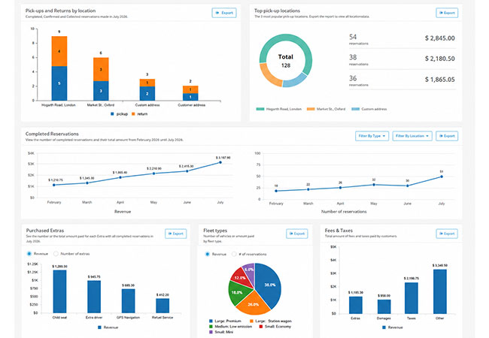Select the Child seat bar in Purchased Extras
489x338 pixels.
click(59, 291)
